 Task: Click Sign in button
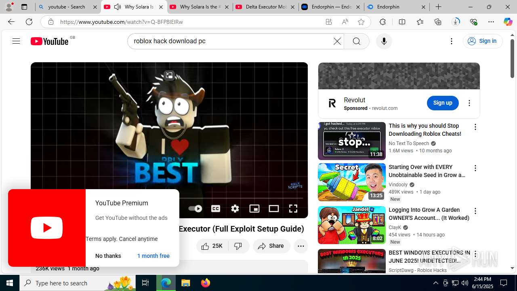coord(483,41)
